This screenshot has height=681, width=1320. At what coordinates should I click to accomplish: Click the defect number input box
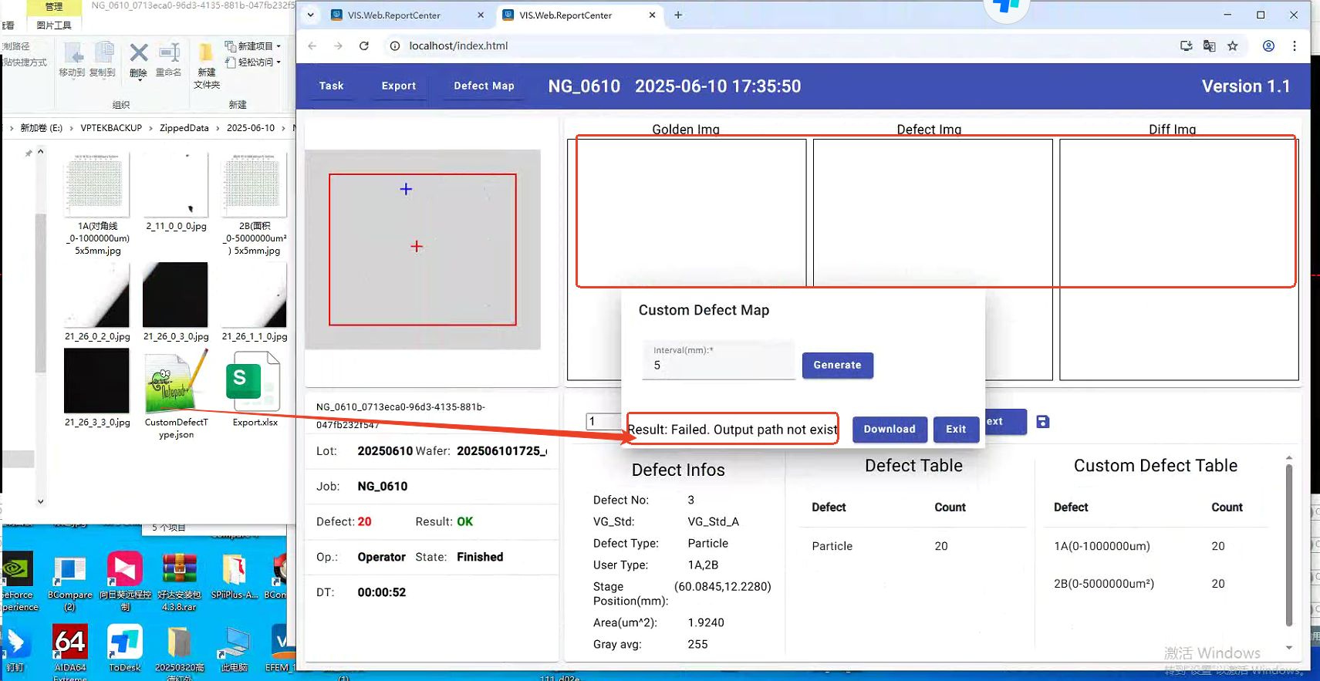603,421
